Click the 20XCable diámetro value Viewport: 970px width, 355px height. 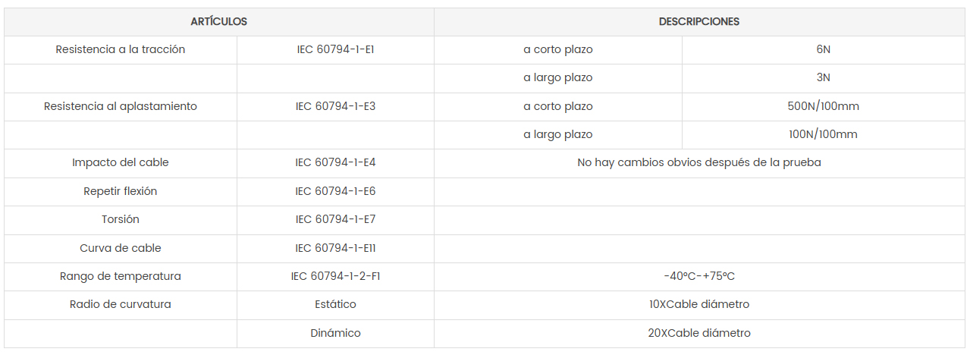[x=698, y=333]
